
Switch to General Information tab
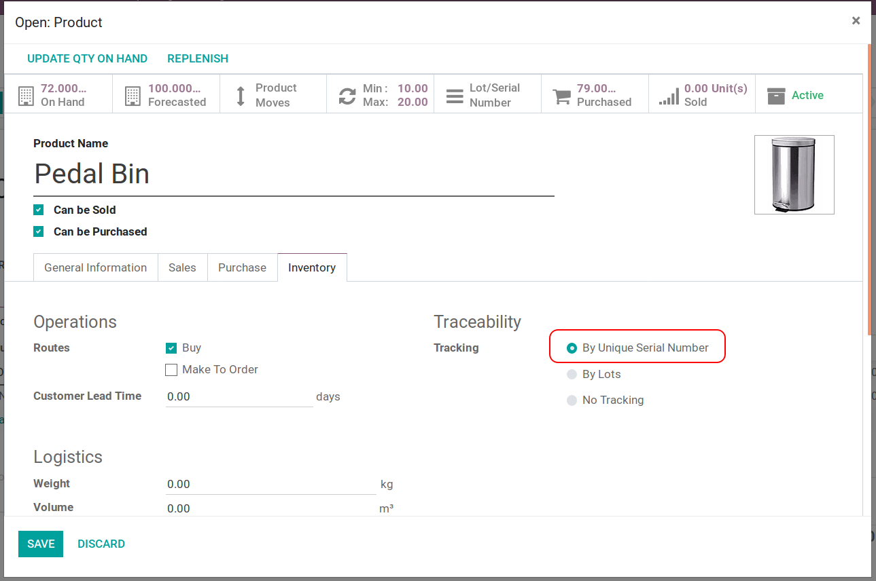pos(95,267)
